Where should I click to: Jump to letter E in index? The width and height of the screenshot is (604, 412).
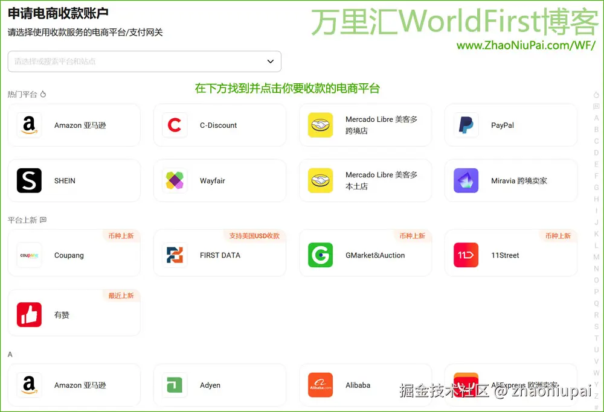(596, 164)
